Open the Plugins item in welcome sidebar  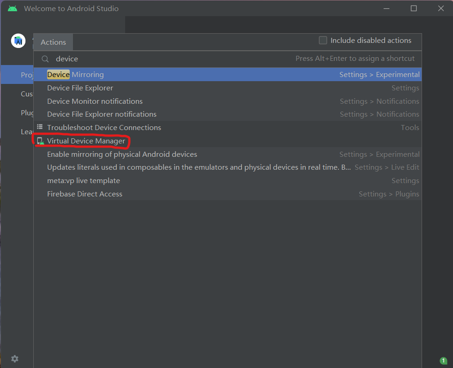(x=18, y=113)
